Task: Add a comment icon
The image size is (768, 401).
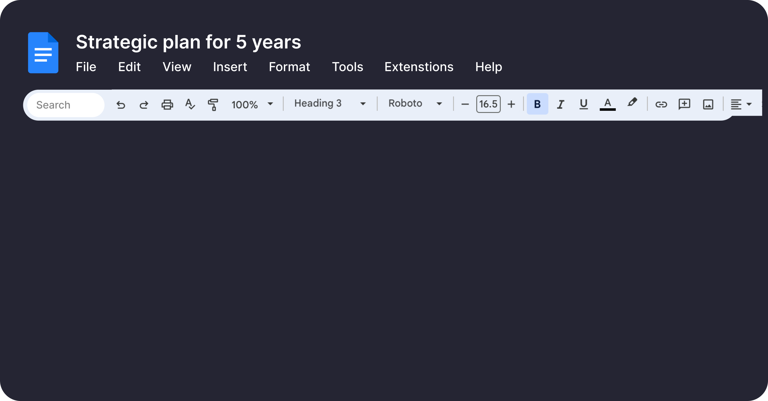Action: (684, 104)
